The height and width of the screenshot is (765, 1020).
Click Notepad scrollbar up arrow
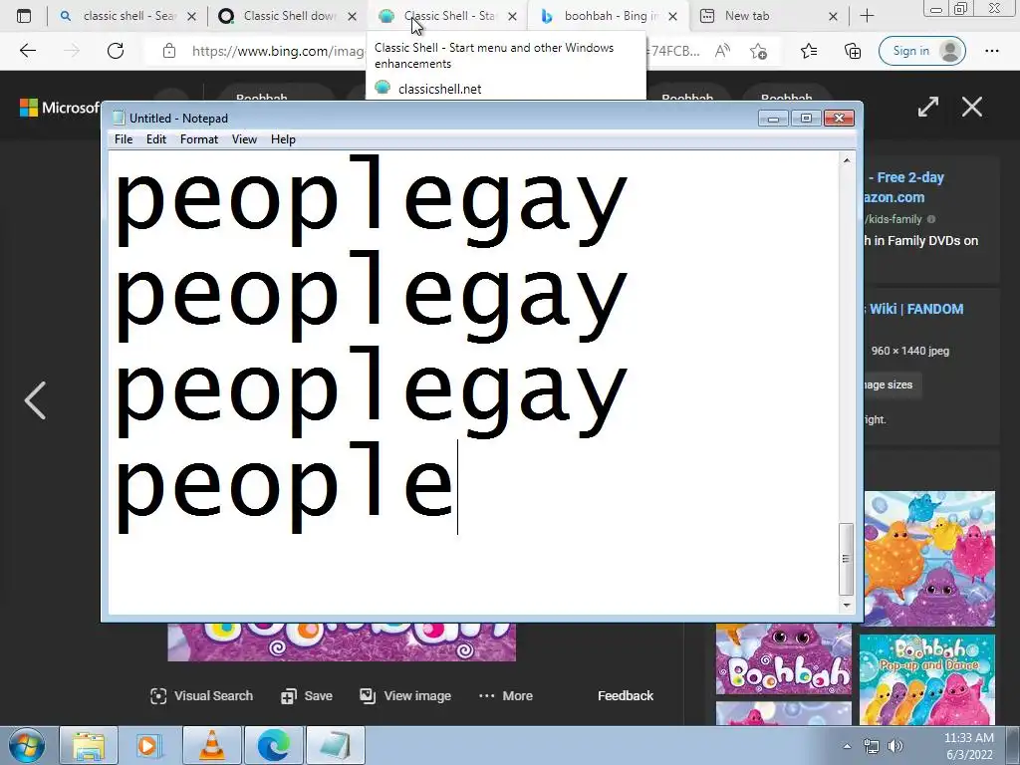point(847,160)
